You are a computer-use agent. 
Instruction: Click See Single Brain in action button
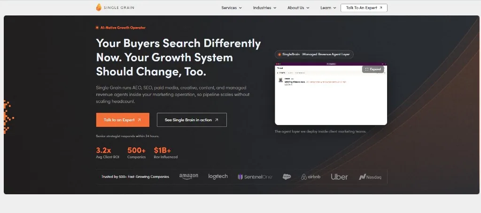click(192, 120)
